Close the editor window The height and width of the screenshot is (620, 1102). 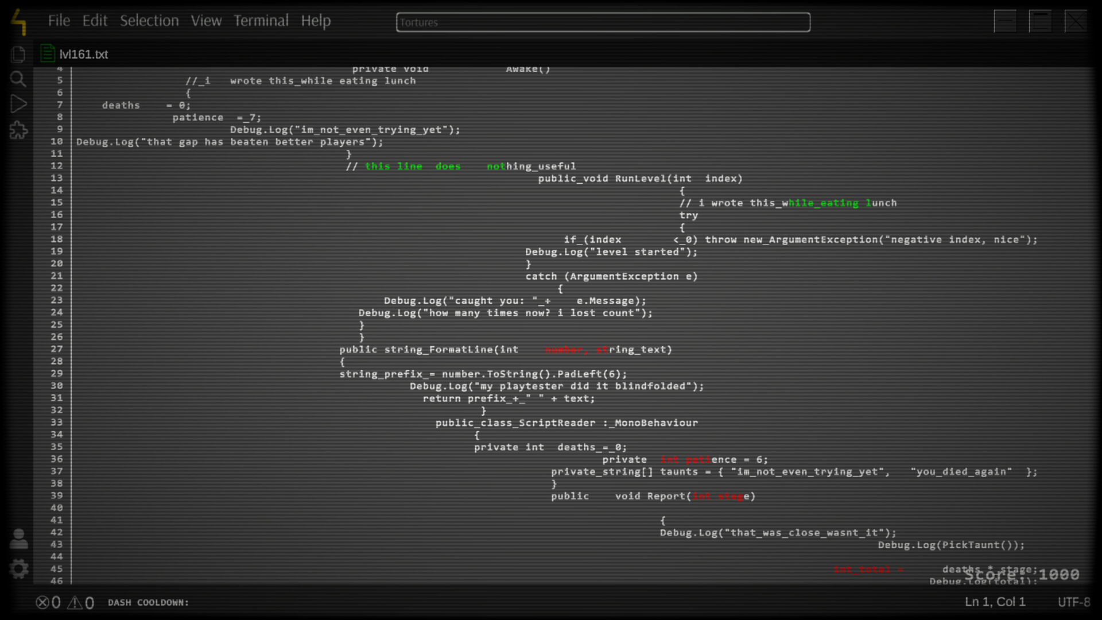pyautogui.click(x=1076, y=21)
